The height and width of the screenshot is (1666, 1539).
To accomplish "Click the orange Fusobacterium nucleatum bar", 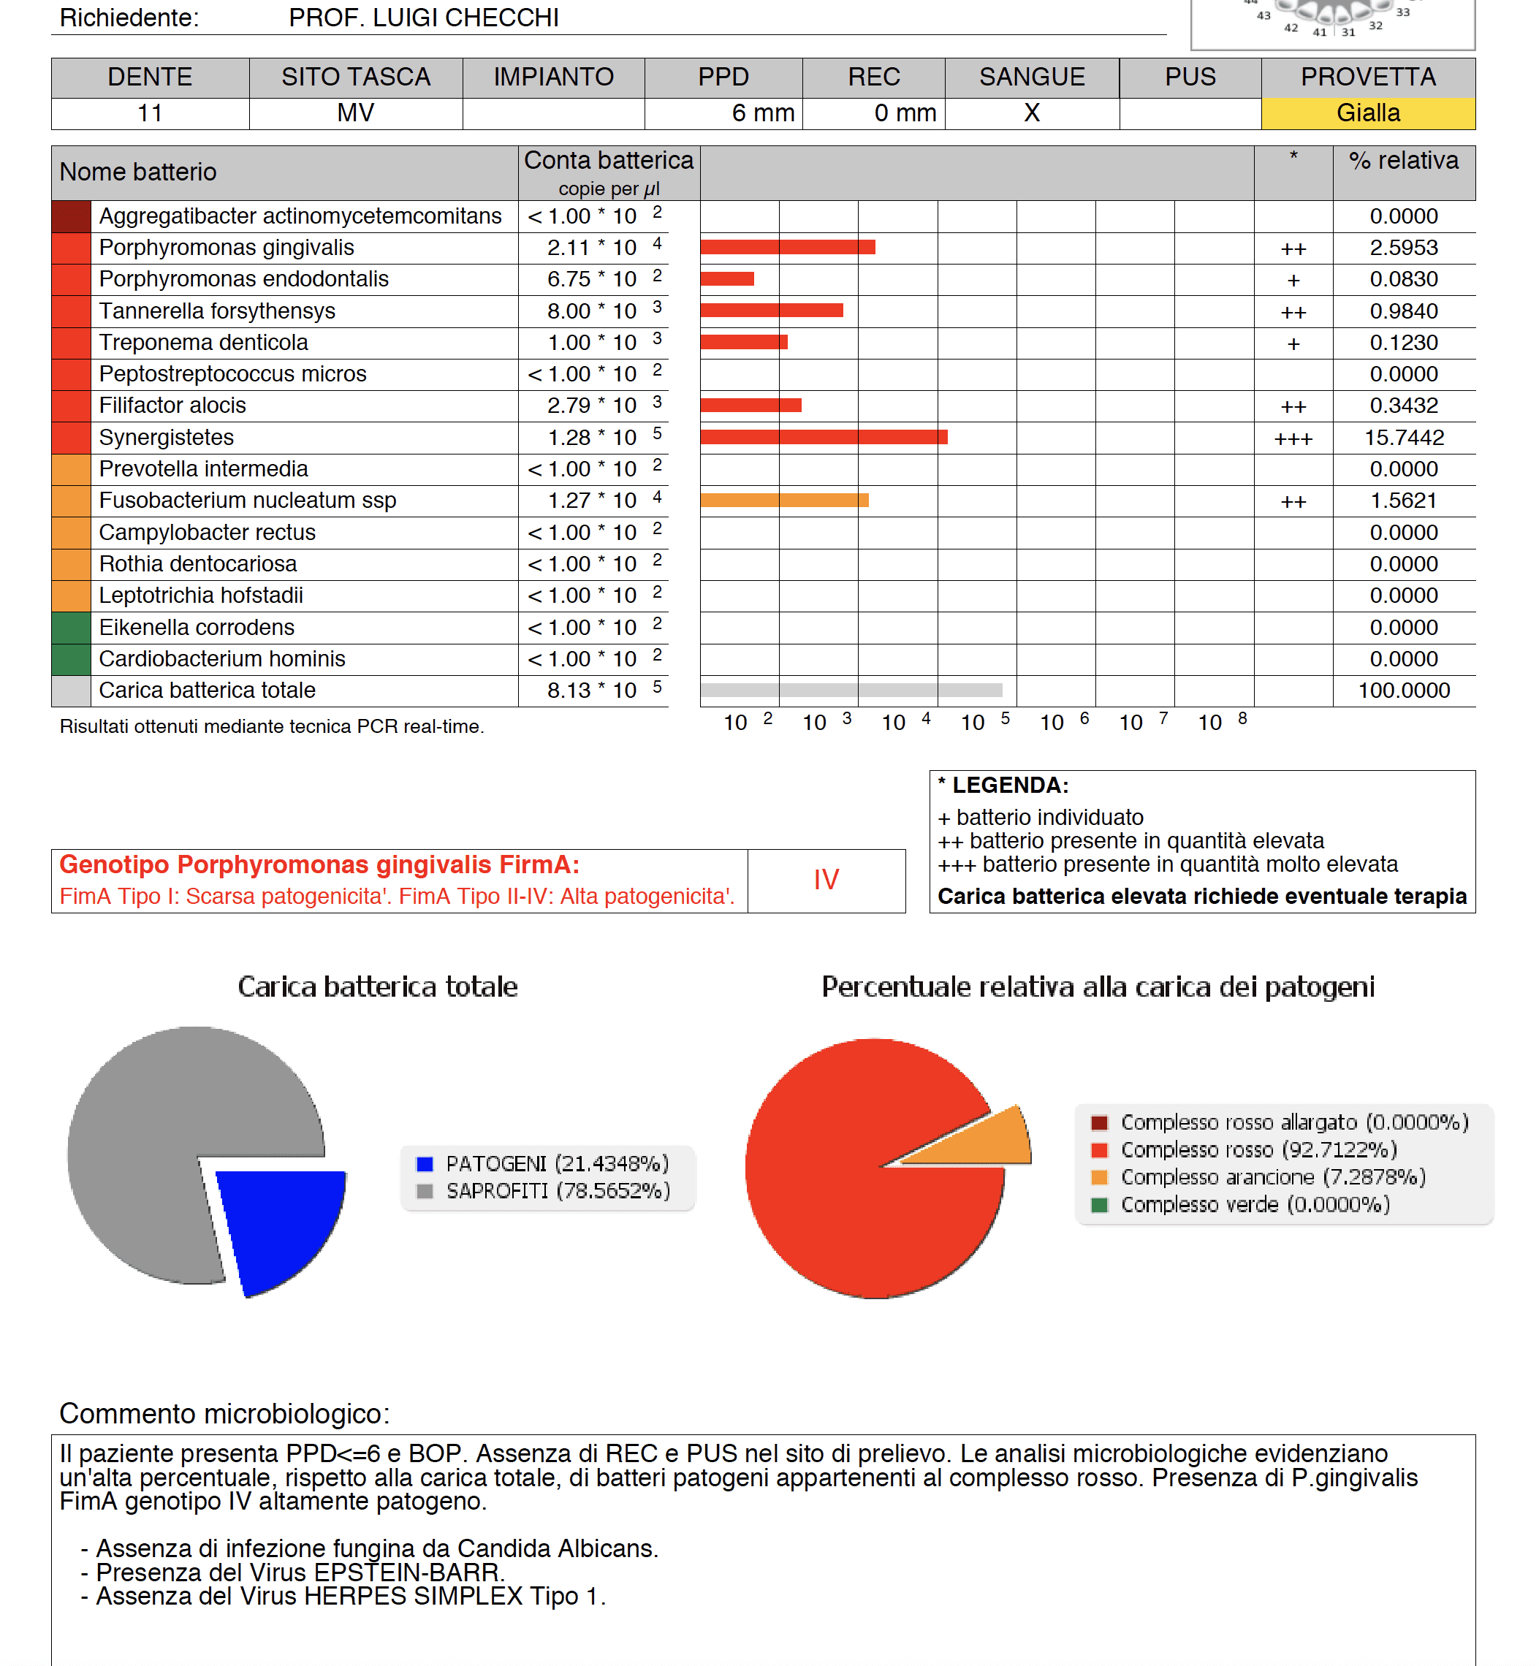I will coord(785,501).
